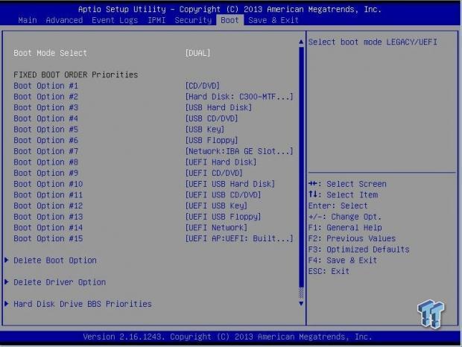Change Boot Option #4 value [USB CD/DVD]
Screen dimensions: 462x347
tap(212, 118)
